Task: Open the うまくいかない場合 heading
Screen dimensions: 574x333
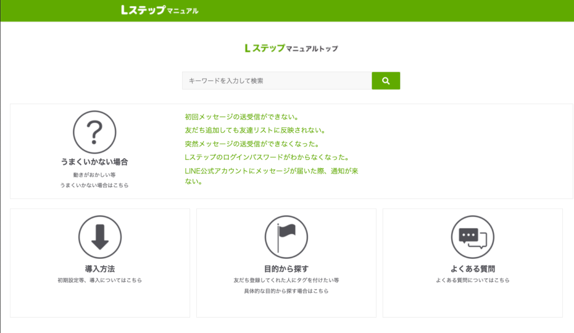Action: click(x=94, y=162)
